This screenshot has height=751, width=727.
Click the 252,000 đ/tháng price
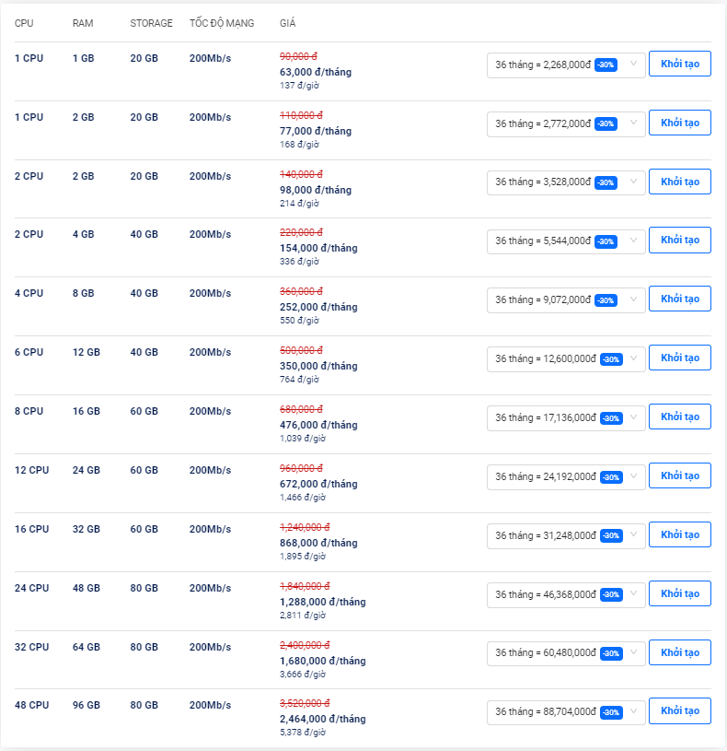pyautogui.click(x=318, y=307)
